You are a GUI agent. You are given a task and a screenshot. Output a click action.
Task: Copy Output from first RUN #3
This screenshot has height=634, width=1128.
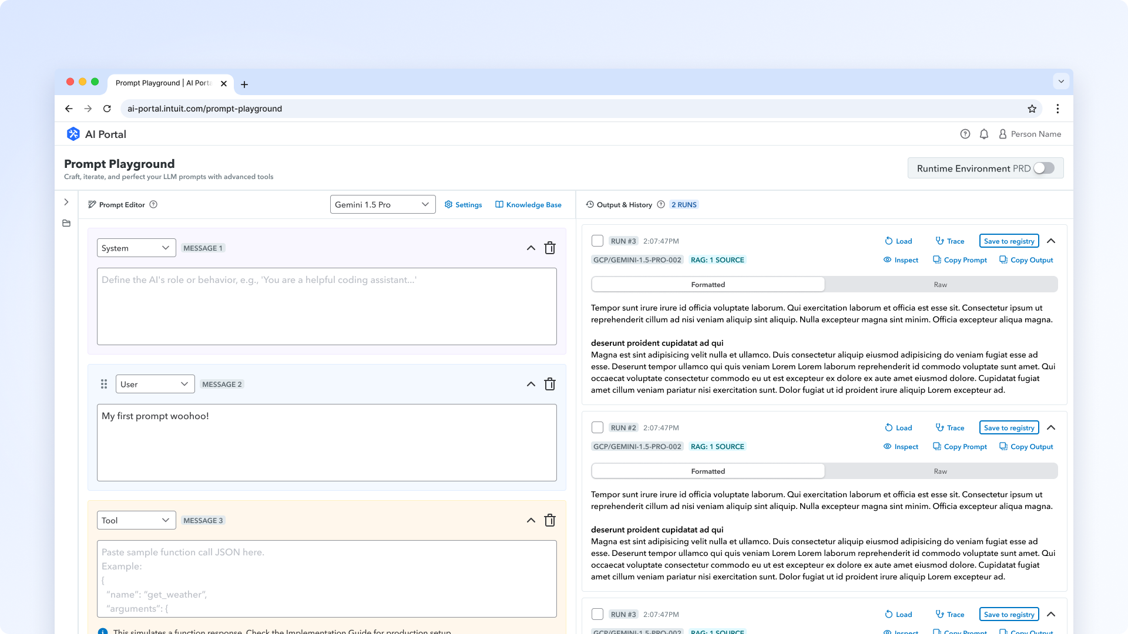1026,260
